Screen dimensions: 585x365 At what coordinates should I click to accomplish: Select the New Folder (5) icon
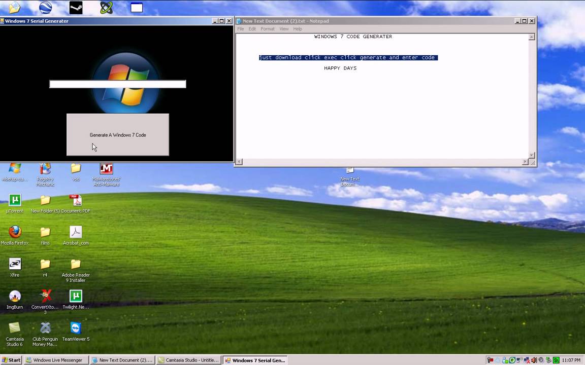click(x=45, y=204)
